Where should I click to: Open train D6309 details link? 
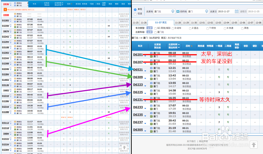click(x=138, y=77)
